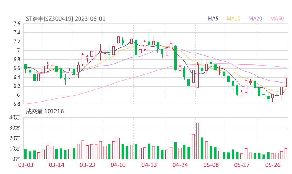The height and width of the screenshot is (174, 292).
Task: Click the 6.4 price axis label
Action: click(17, 77)
